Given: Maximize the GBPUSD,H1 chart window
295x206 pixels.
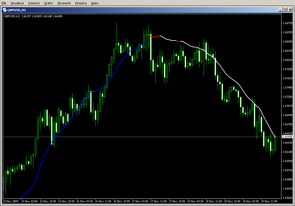Looking at the screenshot, I should pos(285,10).
